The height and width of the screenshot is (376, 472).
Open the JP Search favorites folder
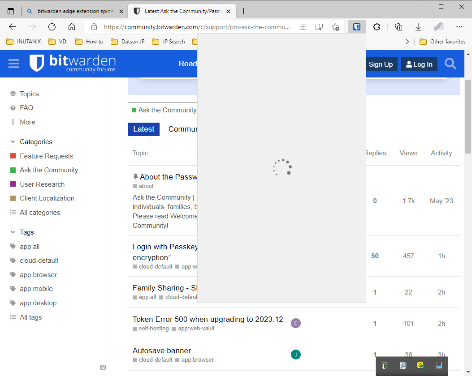coord(169,42)
